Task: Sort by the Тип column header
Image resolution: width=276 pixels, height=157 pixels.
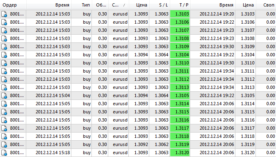Action: tap(82, 5)
